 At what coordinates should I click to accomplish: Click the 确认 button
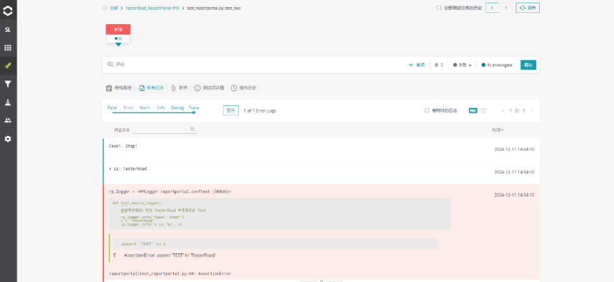click(528, 65)
